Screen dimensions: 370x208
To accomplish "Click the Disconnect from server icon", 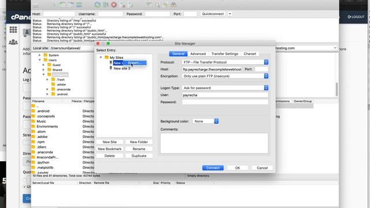I will (x=122, y=5).
